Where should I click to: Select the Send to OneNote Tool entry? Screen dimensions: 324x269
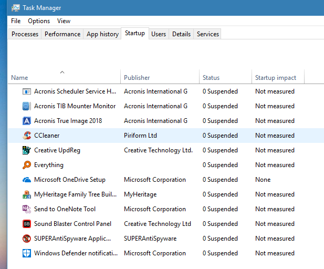[65, 209]
